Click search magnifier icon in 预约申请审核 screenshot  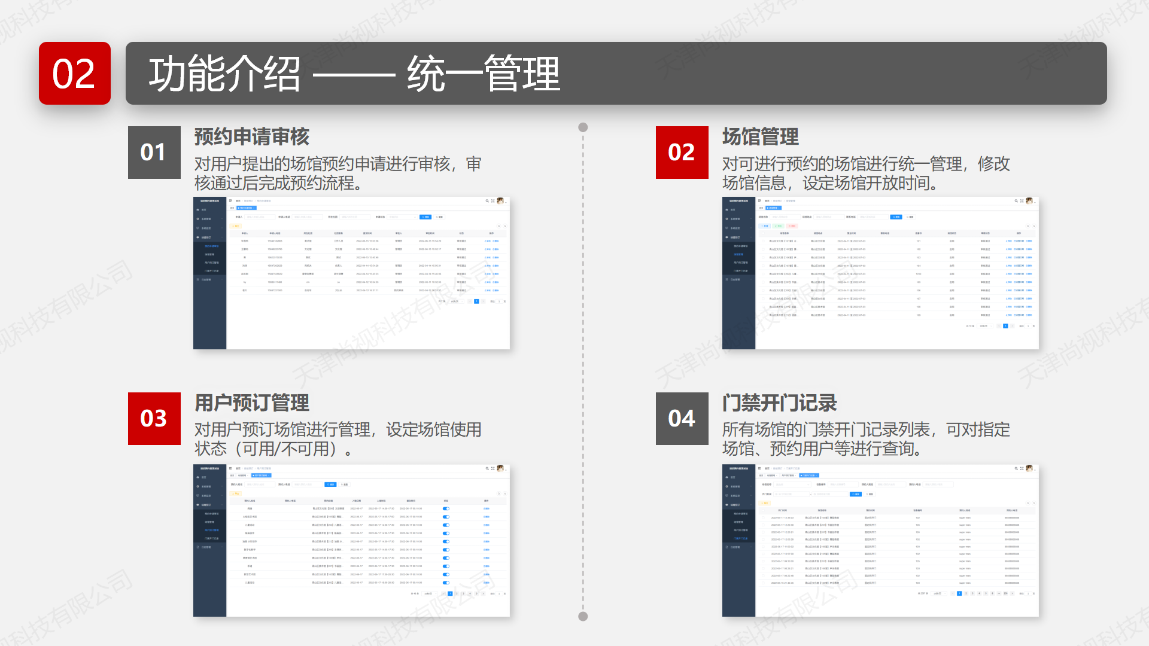487,201
